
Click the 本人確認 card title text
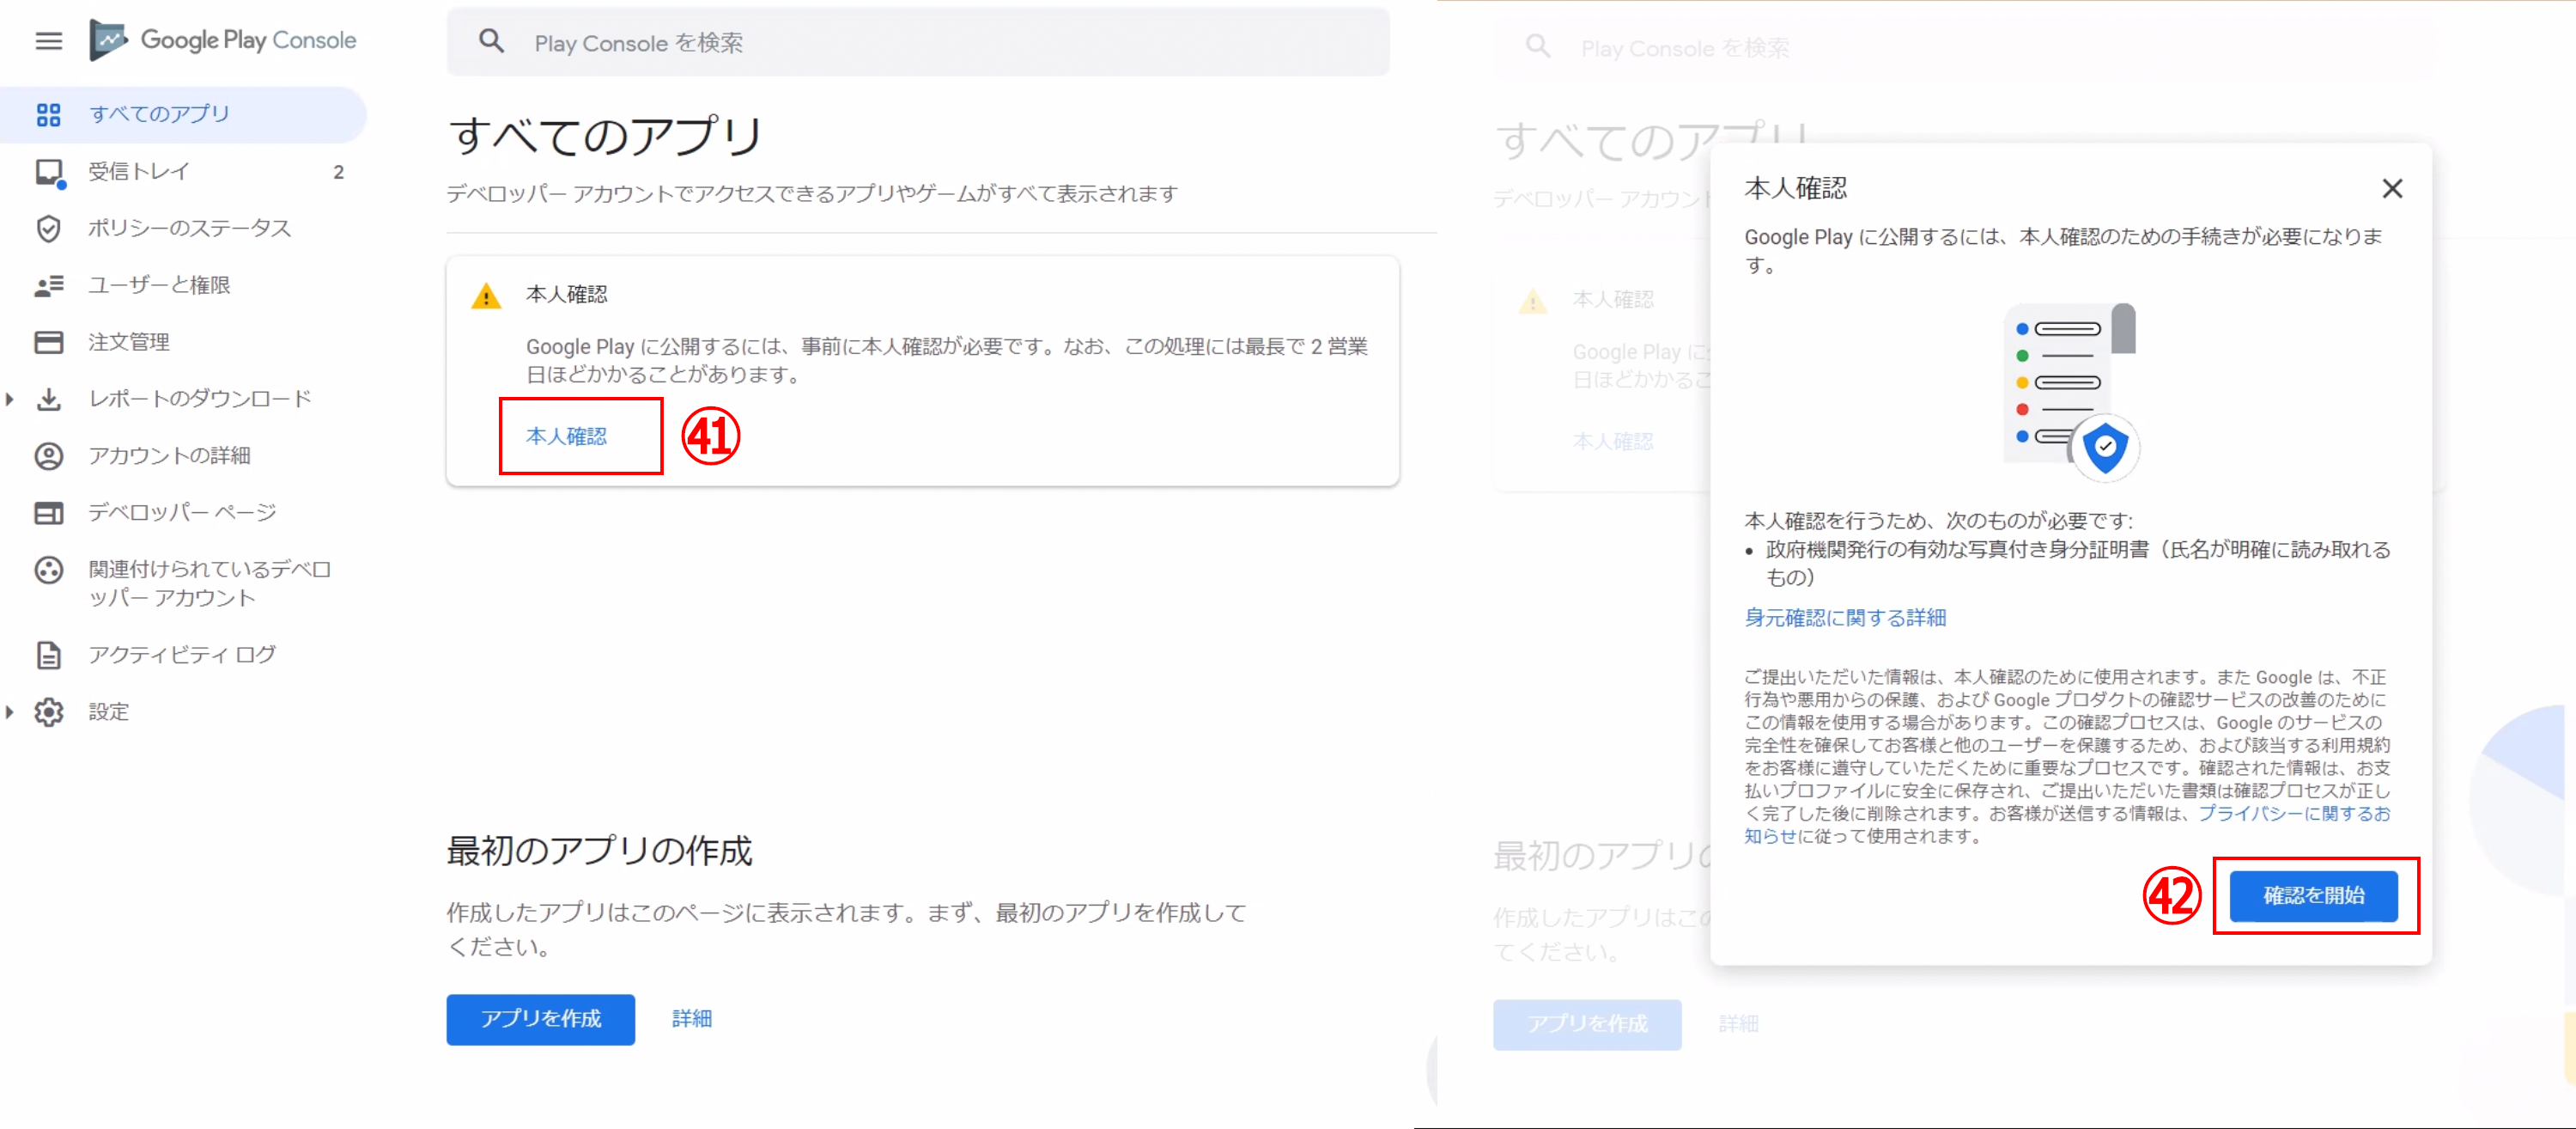567,294
